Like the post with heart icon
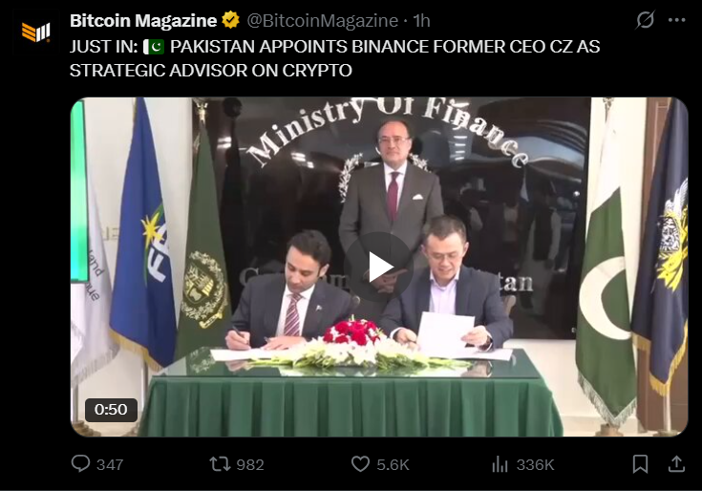The height and width of the screenshot is (491, 702). click(360, 464)
